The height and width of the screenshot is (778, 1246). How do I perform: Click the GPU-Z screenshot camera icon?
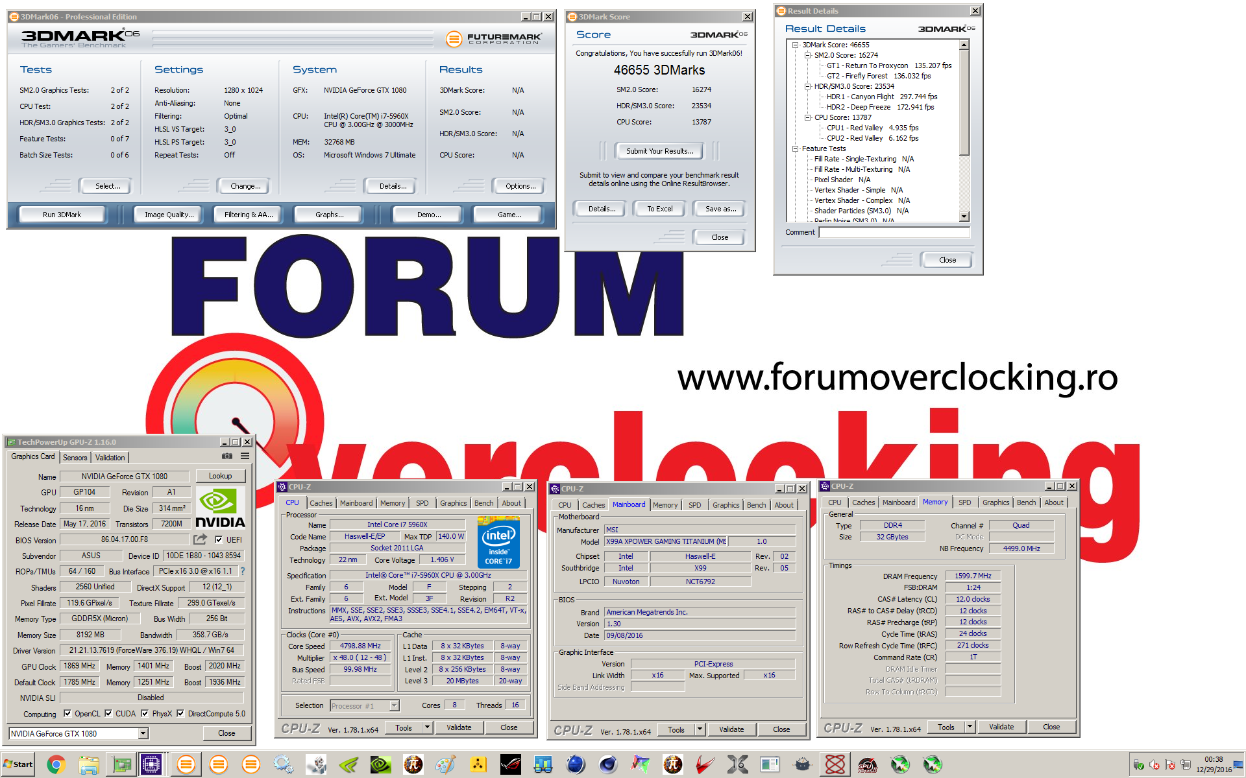coord(227,456)
